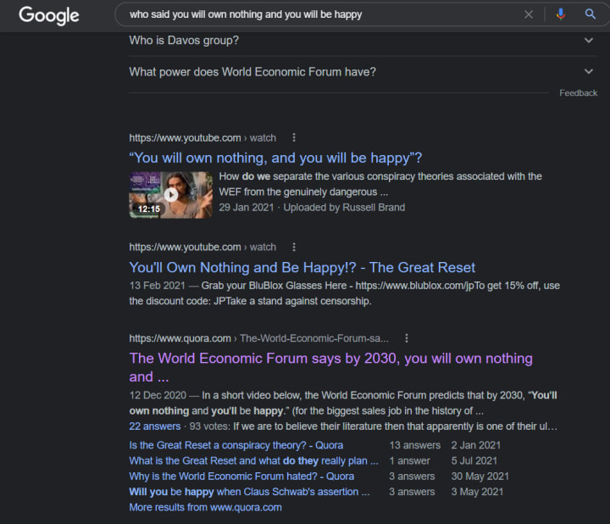This screenshot has height=524, width=610.
Task: Play the Russell Brand video thumbnail
Action: tap(171, 195)
